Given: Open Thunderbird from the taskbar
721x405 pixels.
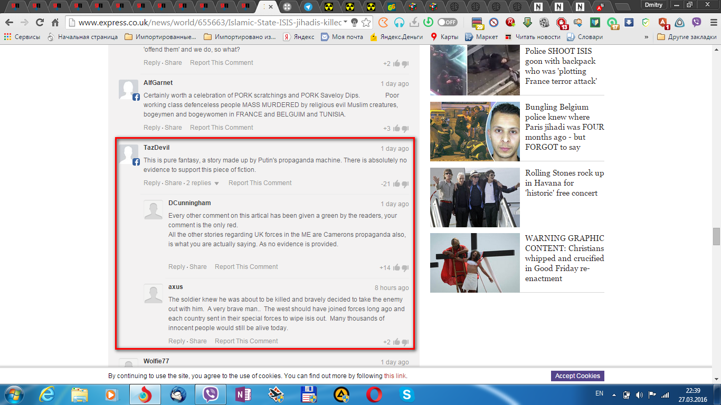Looking at the screenshot, I should click(x=178, y=394).
